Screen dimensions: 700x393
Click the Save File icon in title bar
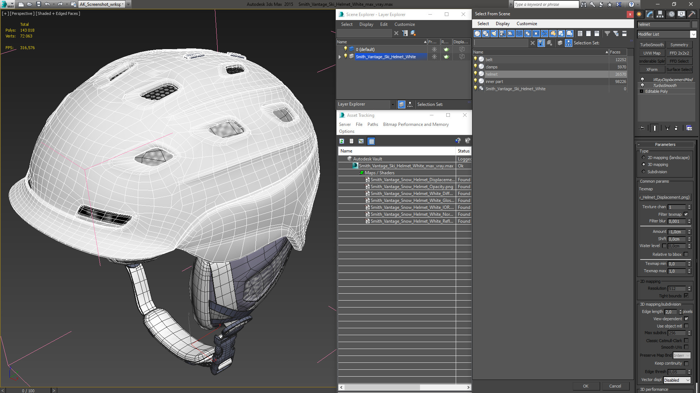pyautogui.click(x=39, y=4)
